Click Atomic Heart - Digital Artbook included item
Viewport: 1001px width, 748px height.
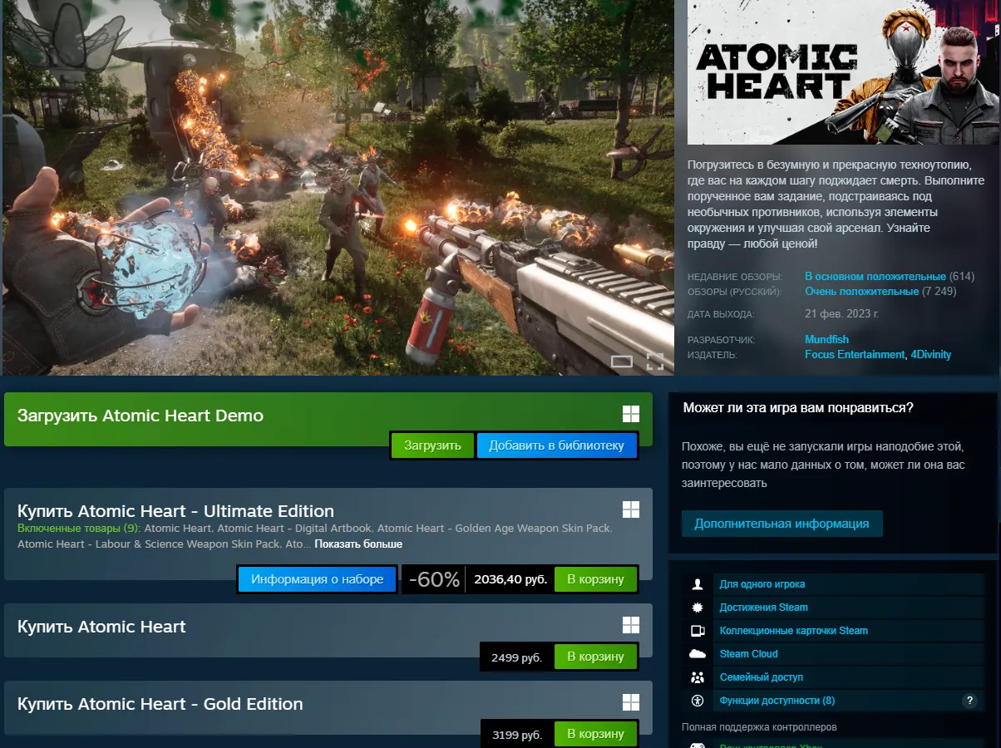(x=295, y=528)
